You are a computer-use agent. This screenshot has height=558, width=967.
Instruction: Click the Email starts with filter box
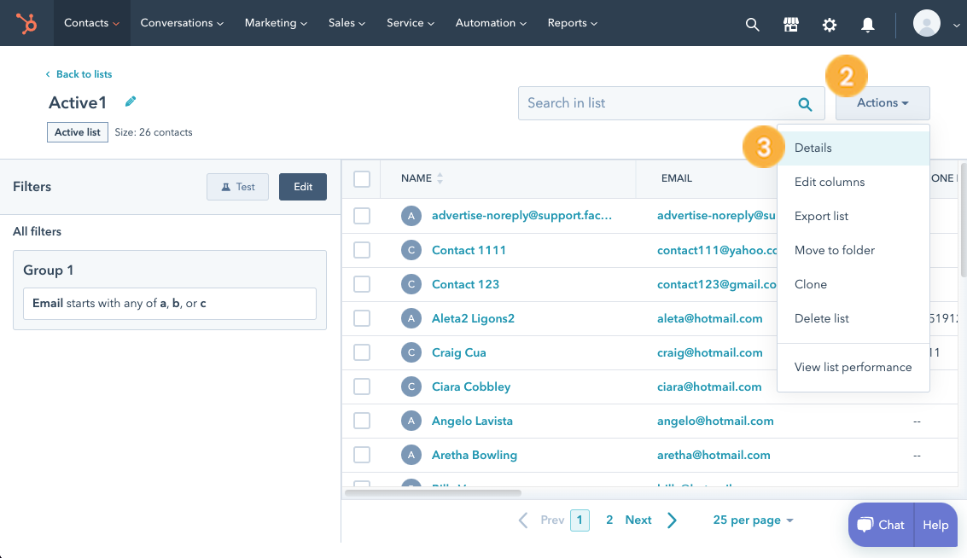tap(170, 304)
